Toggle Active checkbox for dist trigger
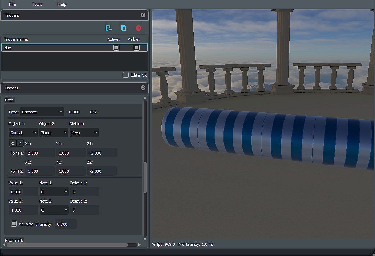 [x=116, y=48]
